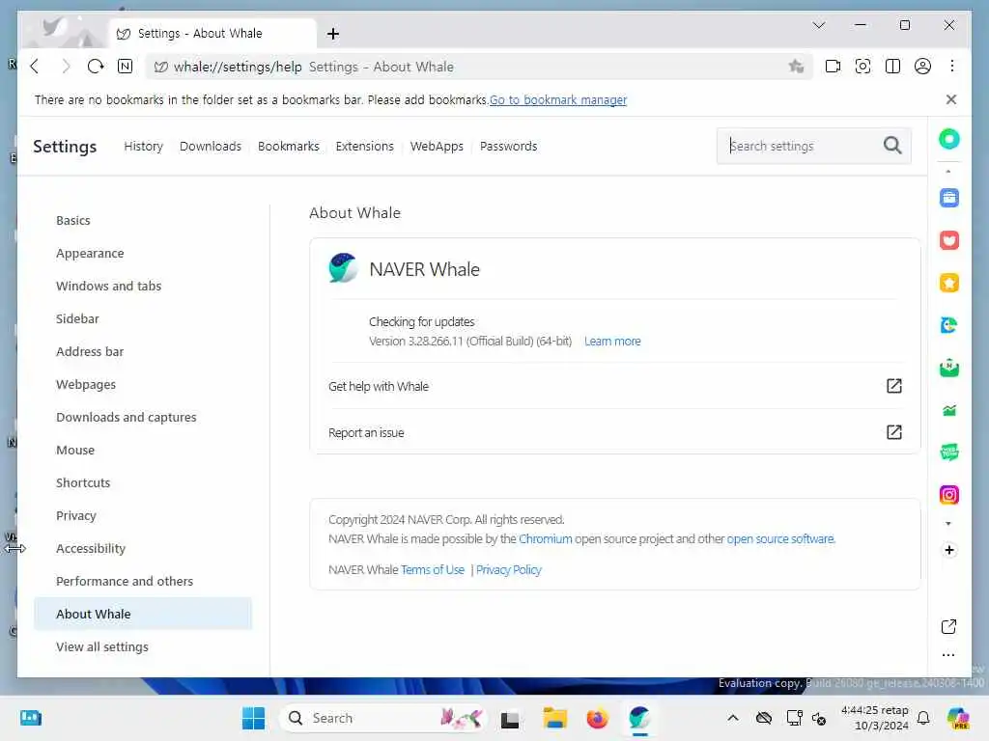Open a new tab with the plus button
989x741 pixels.
coord(333,34)
